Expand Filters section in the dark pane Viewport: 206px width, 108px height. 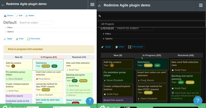[x=108, y=34]
